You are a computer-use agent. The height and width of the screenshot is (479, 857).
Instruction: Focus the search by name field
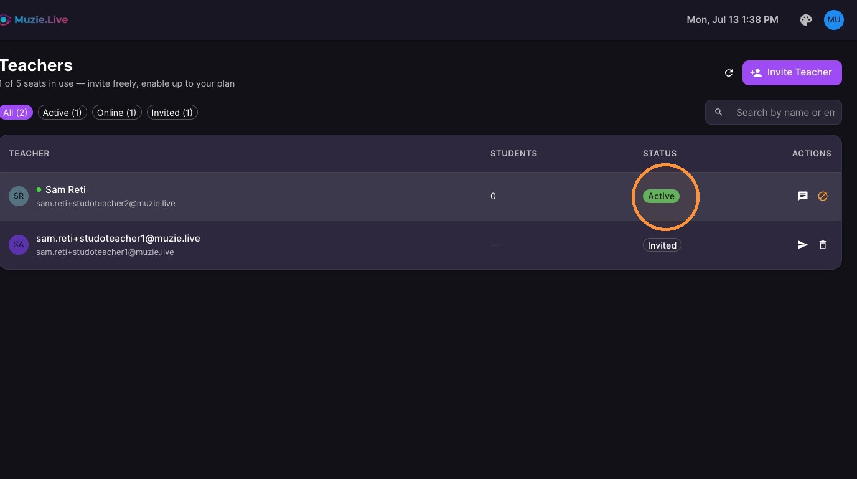[774, 112]
